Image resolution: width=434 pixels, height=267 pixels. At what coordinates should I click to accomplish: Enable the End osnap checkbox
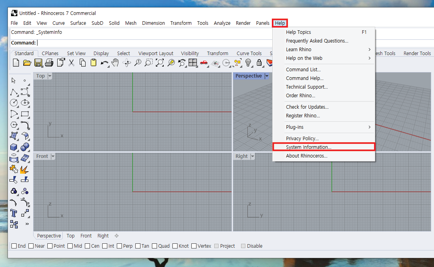tap(14, 246)
